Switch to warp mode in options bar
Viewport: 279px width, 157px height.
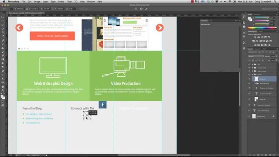tap(136, 9)
